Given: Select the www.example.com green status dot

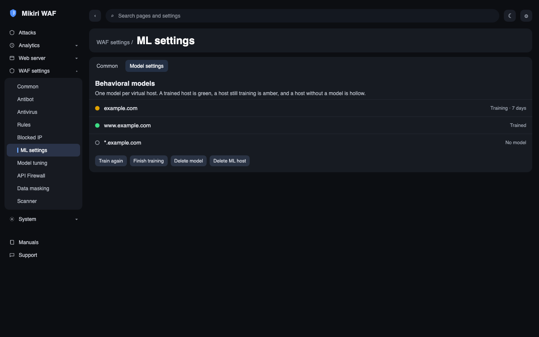Looking at the screenshot, I should point(97,125).
